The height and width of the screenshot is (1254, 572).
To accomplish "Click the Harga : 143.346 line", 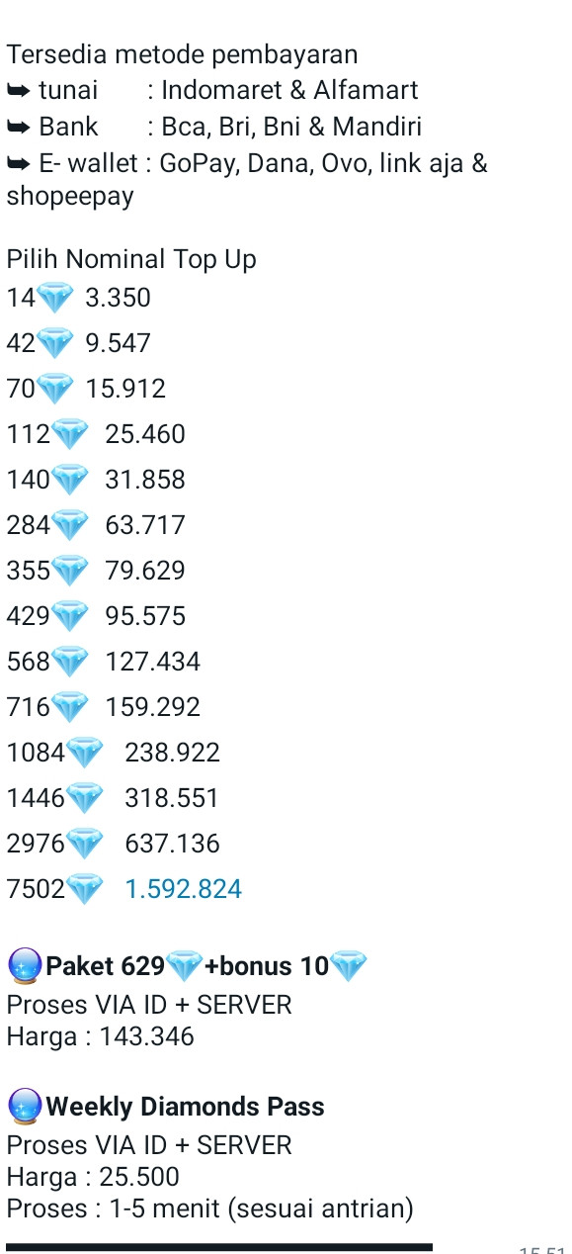I will pos(101,1036).
